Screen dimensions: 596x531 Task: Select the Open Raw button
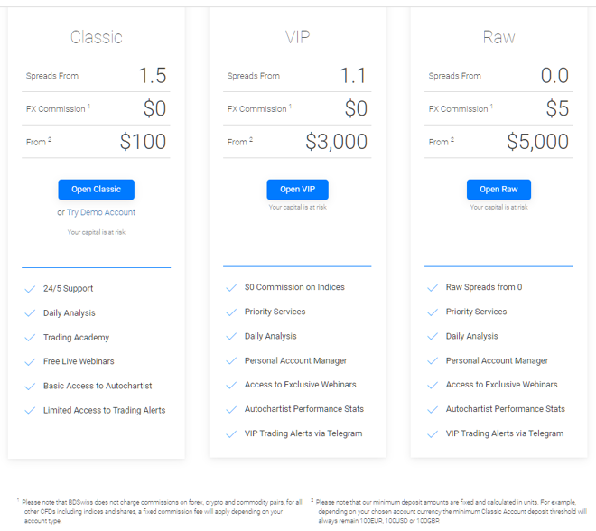point(498,190)
